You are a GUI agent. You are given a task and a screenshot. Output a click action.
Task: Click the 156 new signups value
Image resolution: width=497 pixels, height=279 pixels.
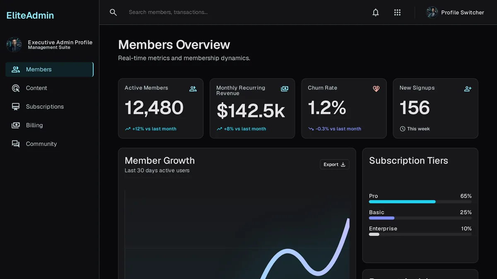point(415,108)
